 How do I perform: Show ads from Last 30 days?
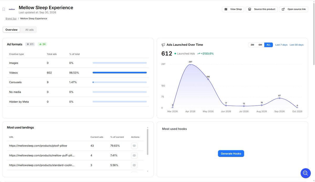[x=297, y=45]
